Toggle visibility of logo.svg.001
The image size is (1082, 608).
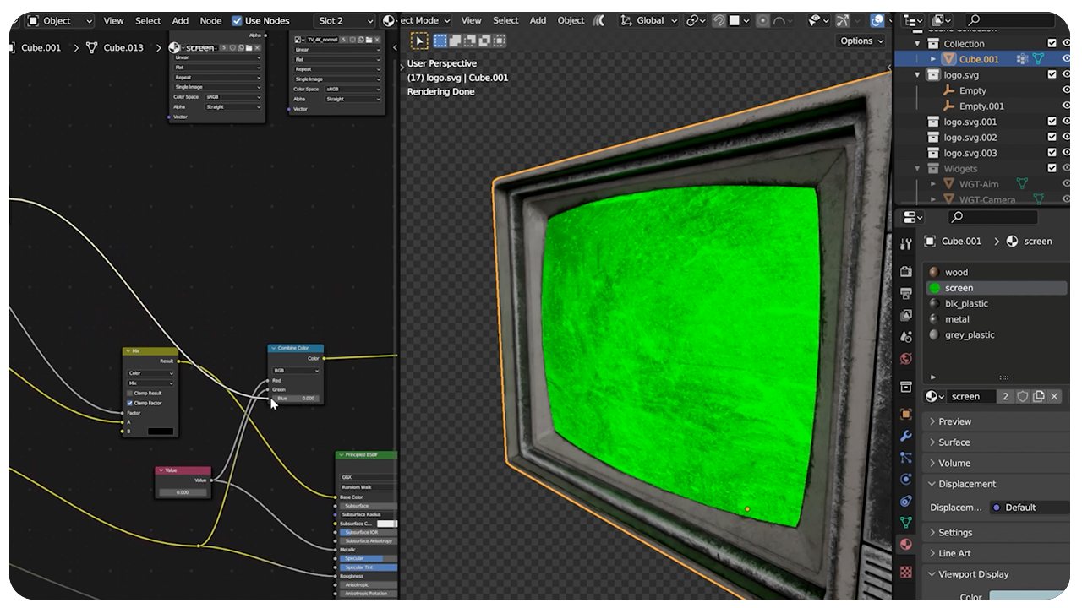[1066, 121]
